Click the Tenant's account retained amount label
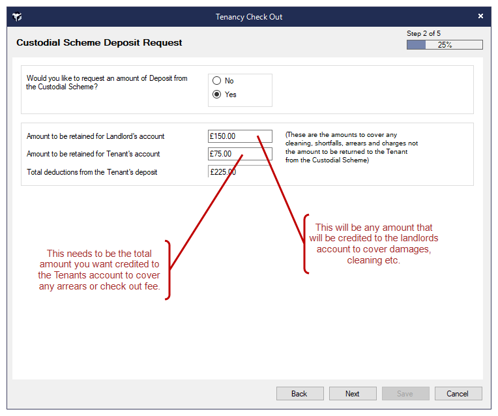Screen dimensions: 498x416 click(93, 155)
